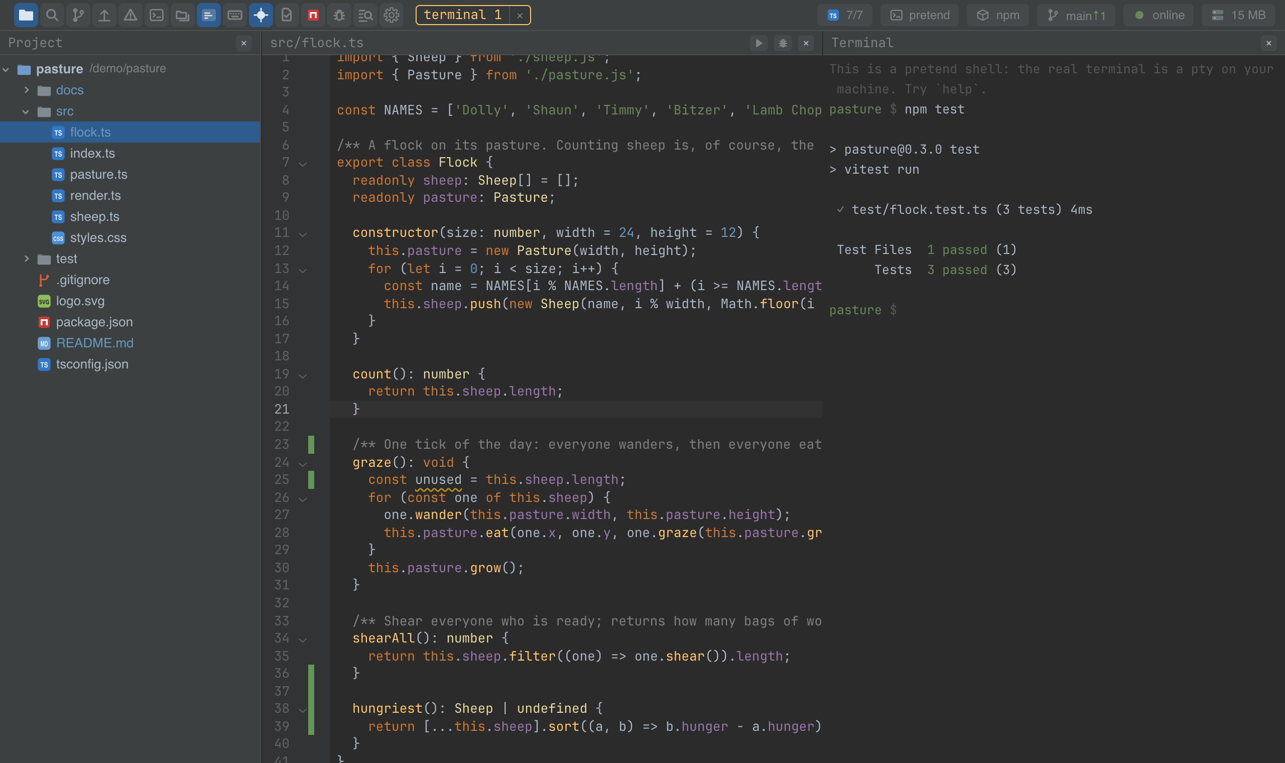Click the upload/push arrow icon

tap(104, 15)
